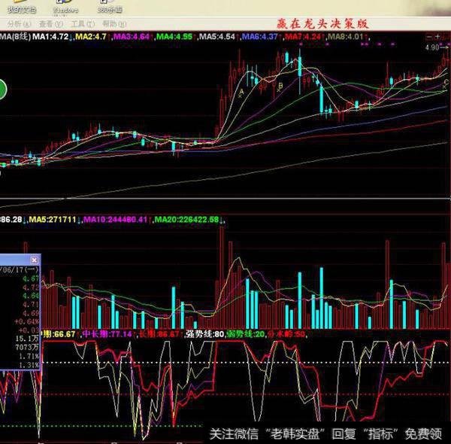Click the +0.64% change value in the popup
This screenshot has height=444, width=451.
pyautogui.click(x=27, y=321)
